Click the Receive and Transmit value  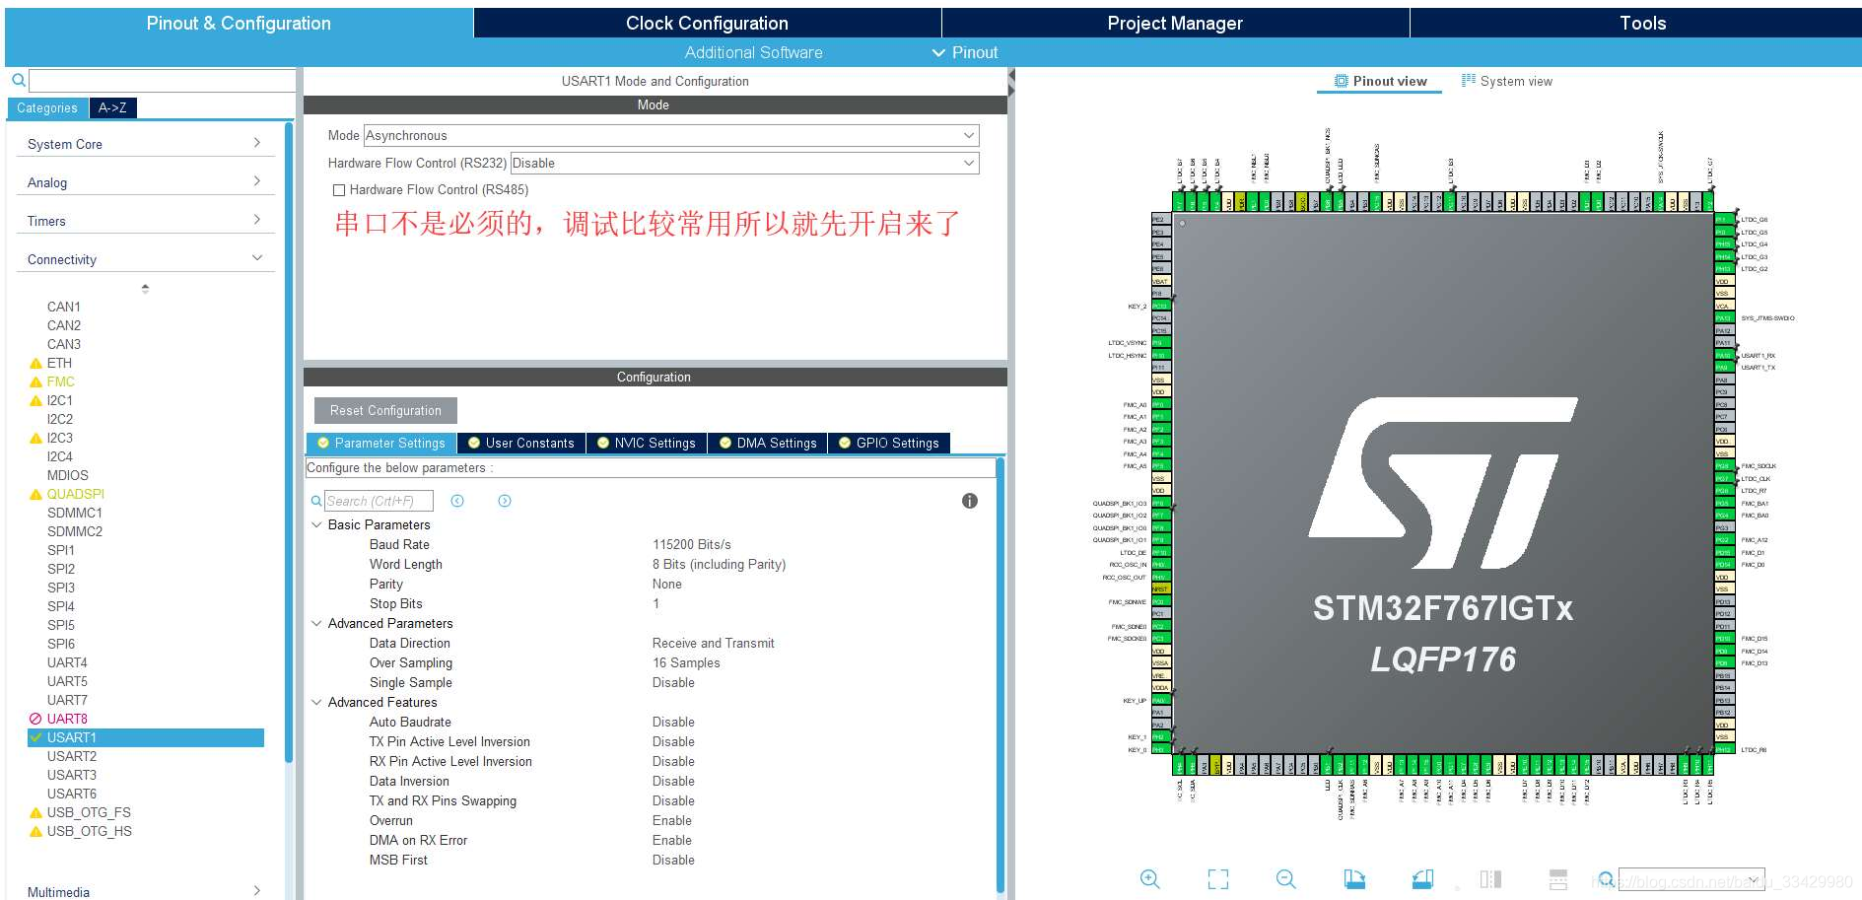coord(714,644)
